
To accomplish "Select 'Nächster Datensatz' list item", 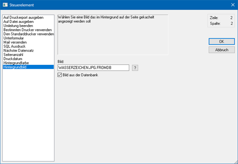I will point(19,50).
